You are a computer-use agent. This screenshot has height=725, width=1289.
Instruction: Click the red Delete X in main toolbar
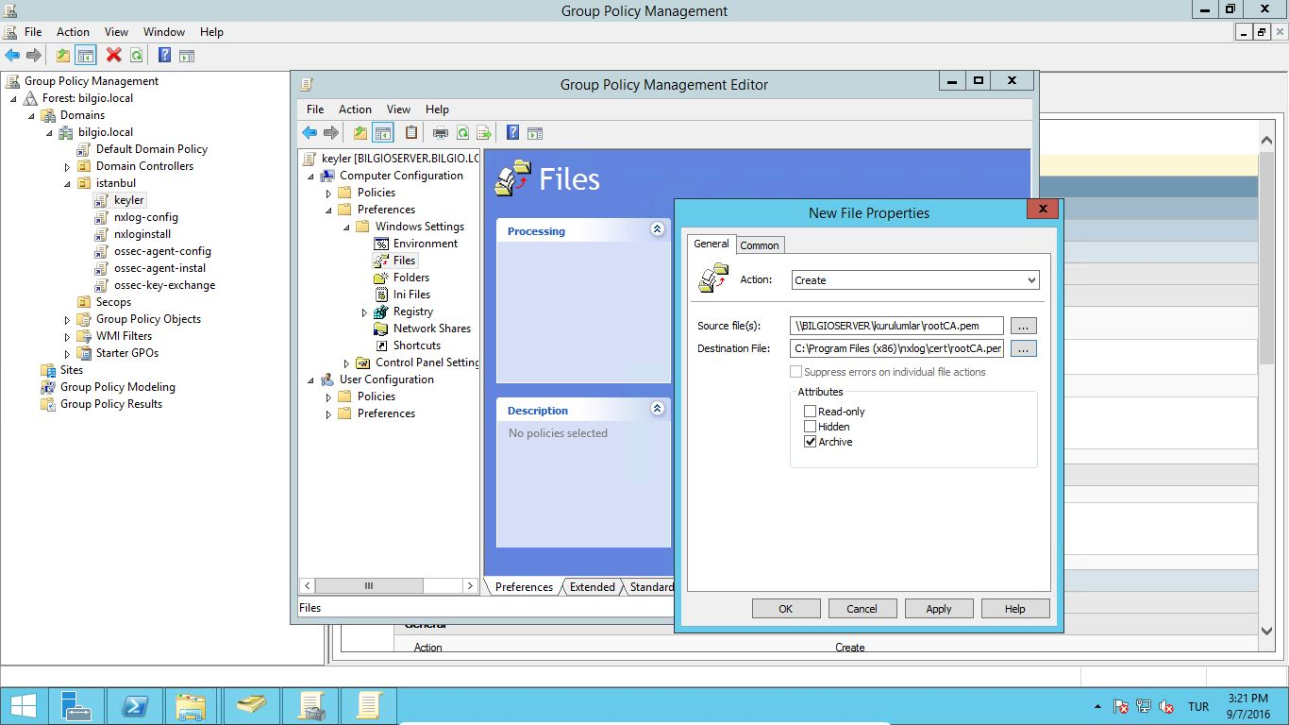click(x=113, y=56)
